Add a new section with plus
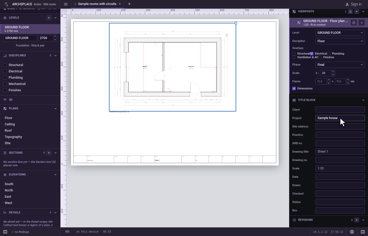The width and height of the screenshot is (368, 236). point(49,153)
